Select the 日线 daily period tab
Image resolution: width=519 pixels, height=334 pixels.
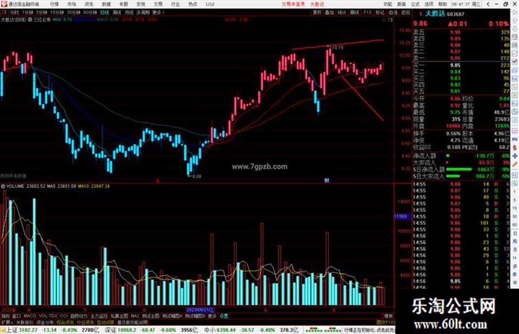(x=104, y=12)
